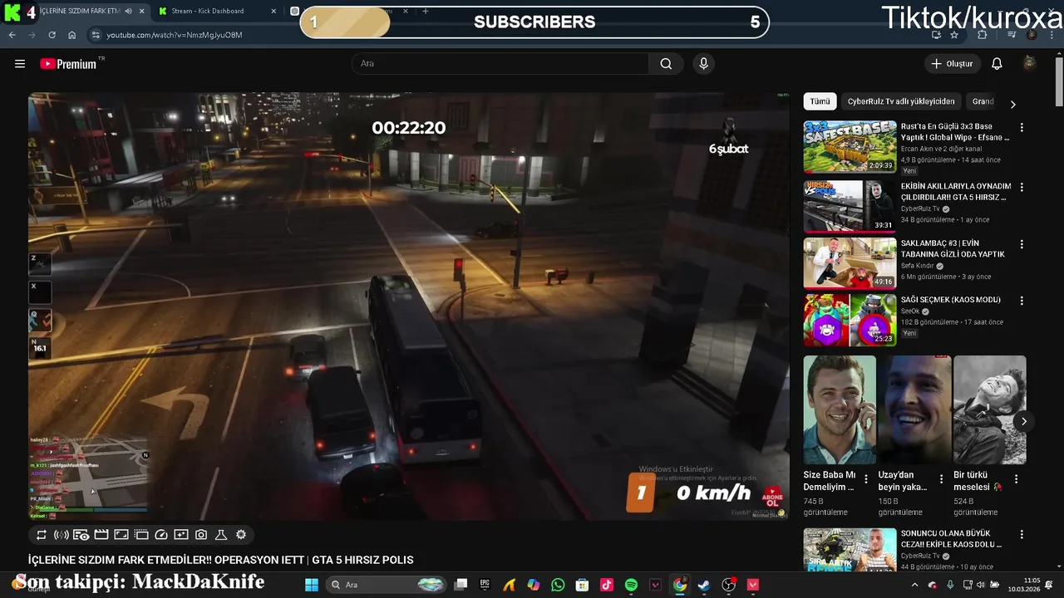Open the extension settings gear below the video
This screenshot has height=598, width=1064.
pyautogui.click(x=241, y=535)
